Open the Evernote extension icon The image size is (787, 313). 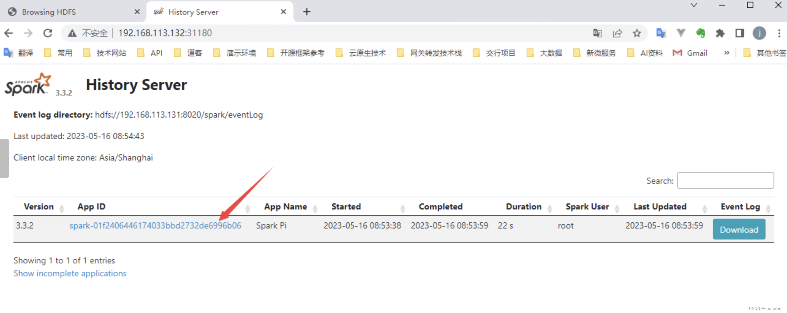point(701,33)
